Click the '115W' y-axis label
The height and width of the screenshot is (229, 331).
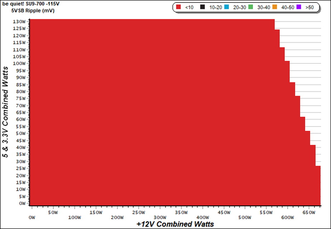click(19, 42)
